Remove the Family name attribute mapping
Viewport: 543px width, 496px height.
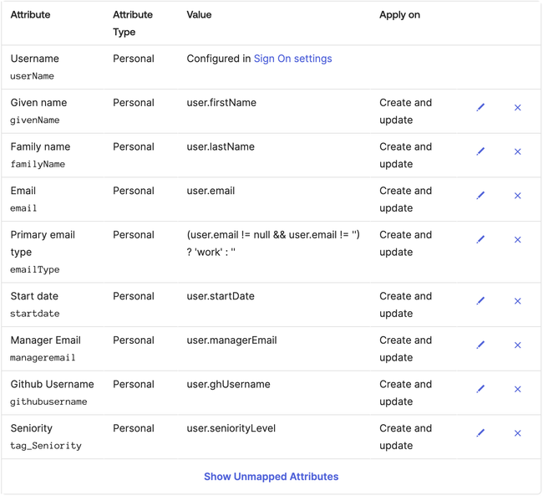518,151
